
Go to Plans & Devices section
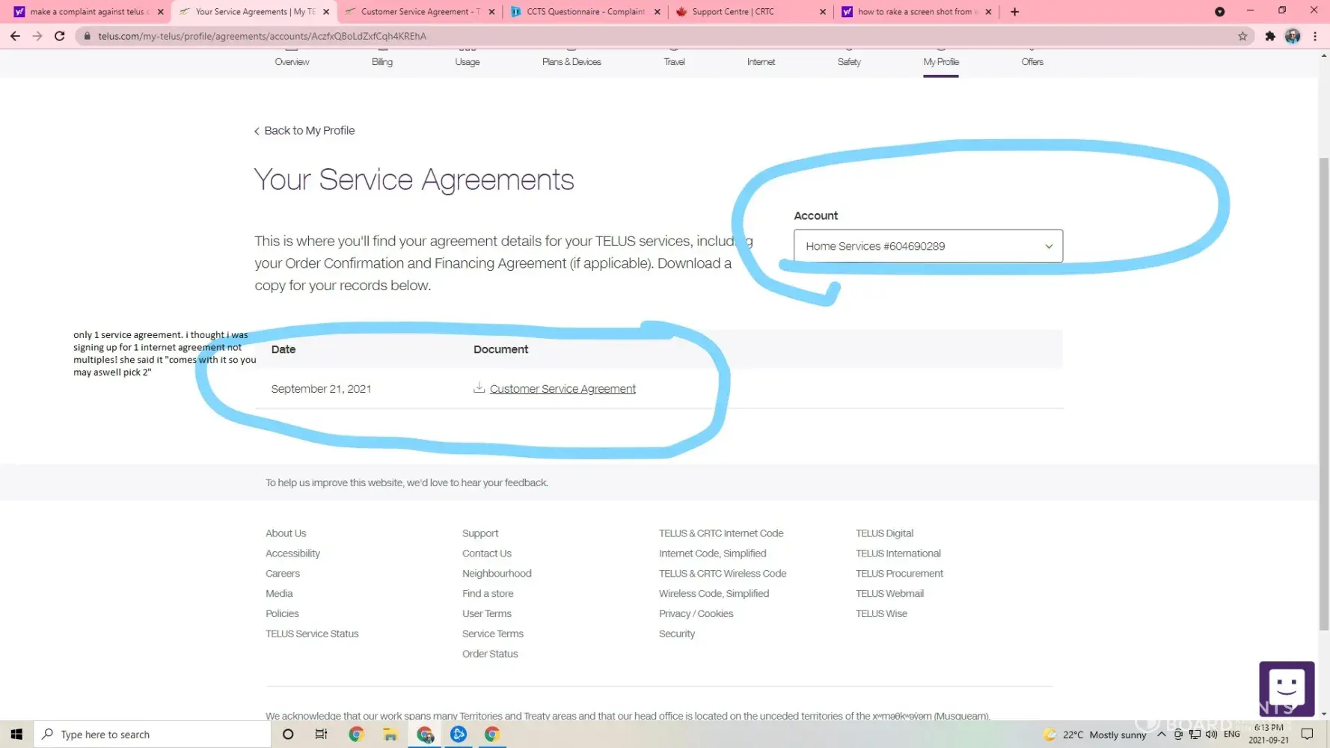click(571, 62)
